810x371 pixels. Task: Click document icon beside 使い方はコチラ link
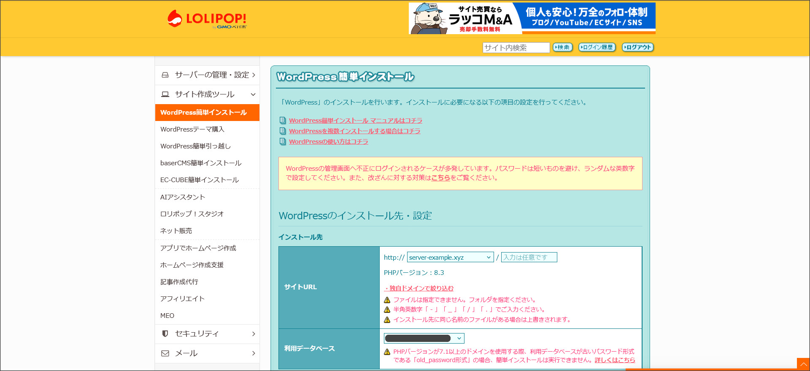tap(283, 142)
